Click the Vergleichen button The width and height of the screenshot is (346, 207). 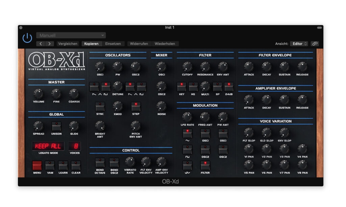[x=68, y=43]
